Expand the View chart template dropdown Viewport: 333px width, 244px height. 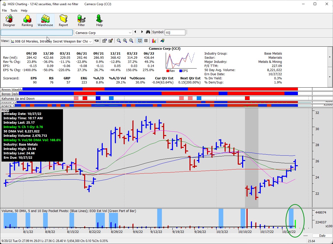pyautogui.click(x=90, y=41)
